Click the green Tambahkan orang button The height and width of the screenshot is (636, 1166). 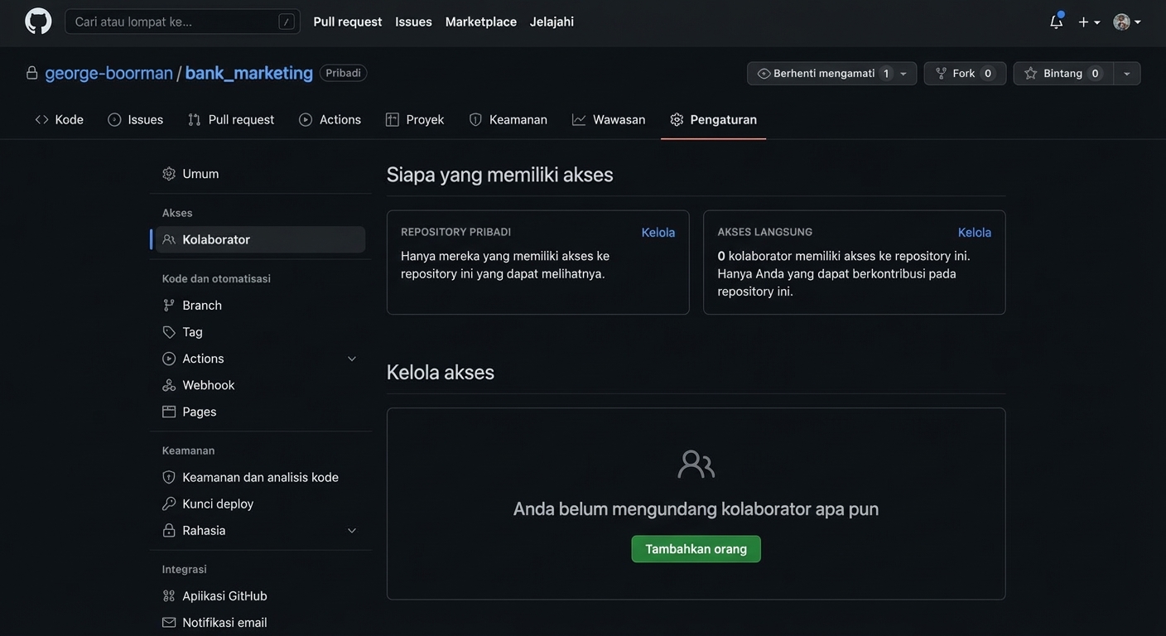point(696,549)
